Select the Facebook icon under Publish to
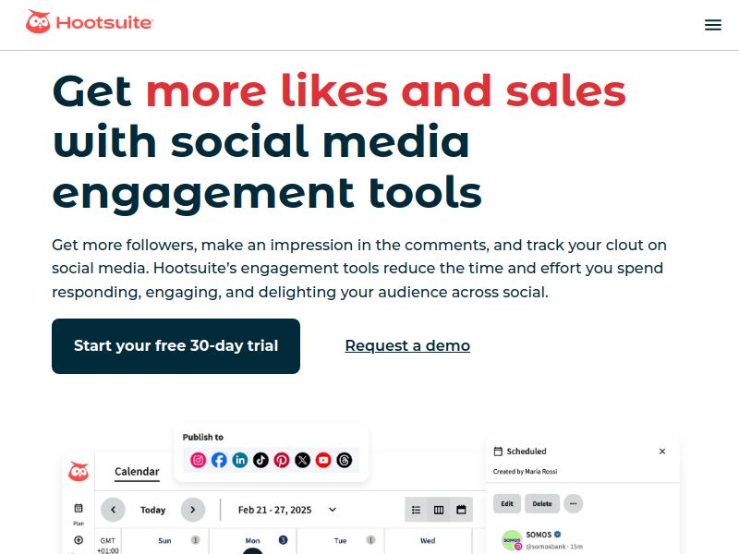The image size is (739, 554). coord(219,460)
